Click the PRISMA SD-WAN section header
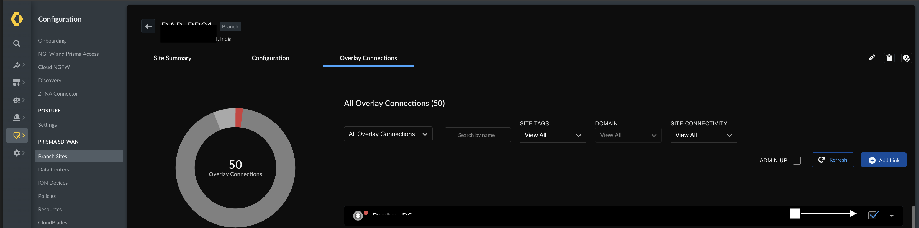This screenshot has width=919, height=228. (x=58, y=142)
